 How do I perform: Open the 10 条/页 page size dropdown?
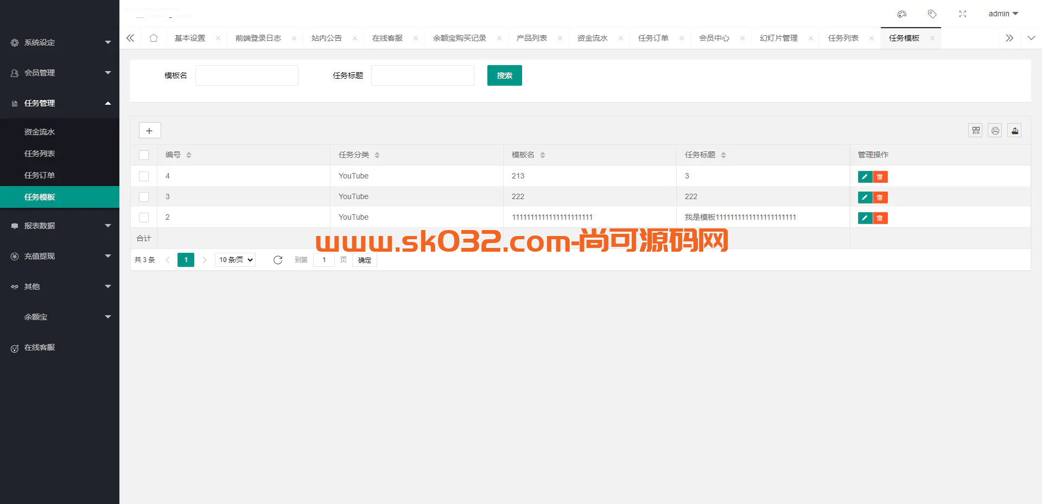click(x=236, y=260)
